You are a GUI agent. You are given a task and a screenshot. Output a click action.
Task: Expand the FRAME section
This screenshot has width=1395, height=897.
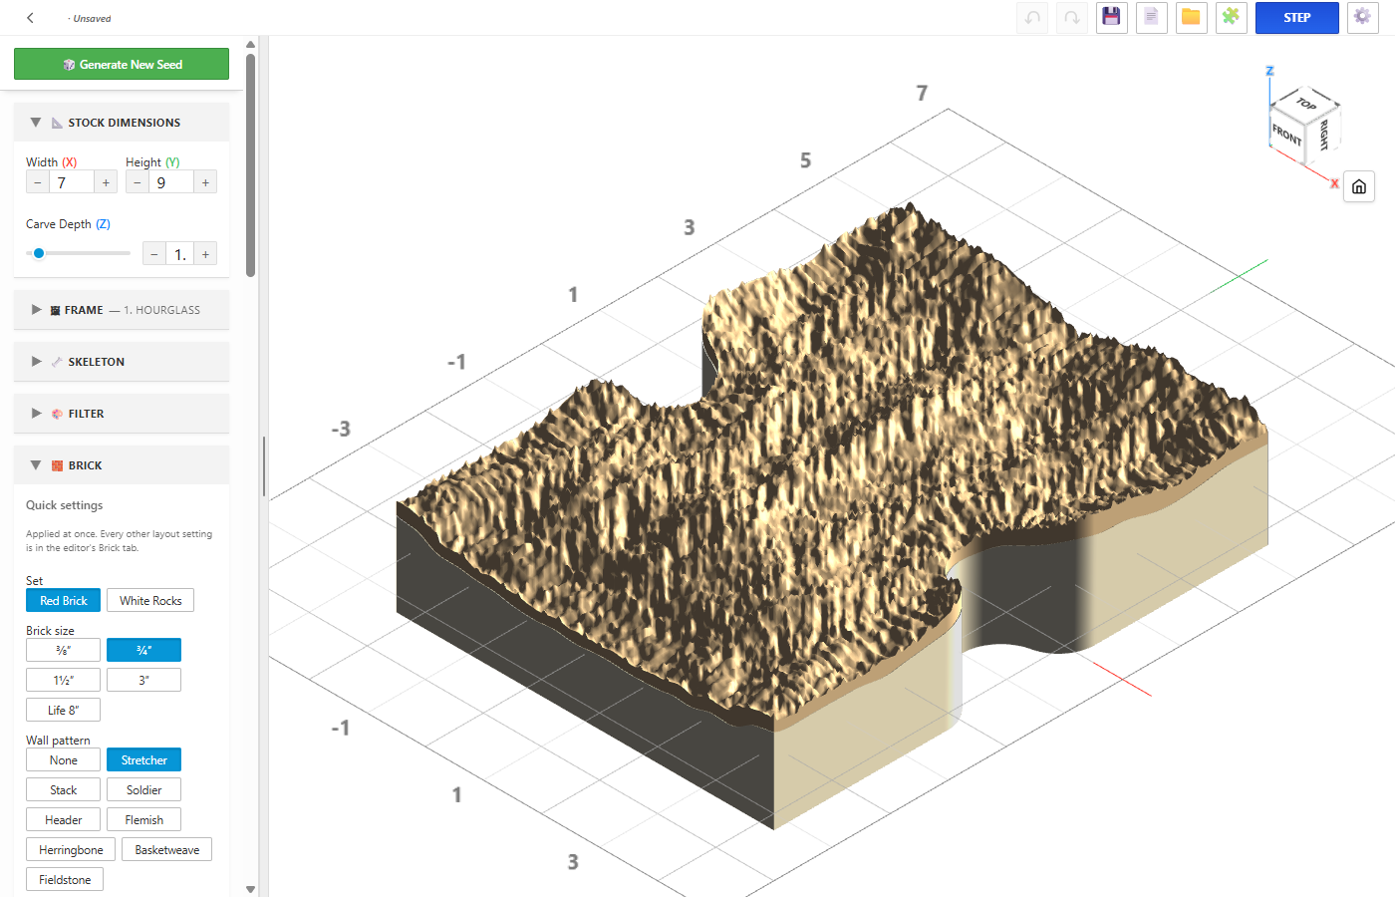click(x=122, y=310)
